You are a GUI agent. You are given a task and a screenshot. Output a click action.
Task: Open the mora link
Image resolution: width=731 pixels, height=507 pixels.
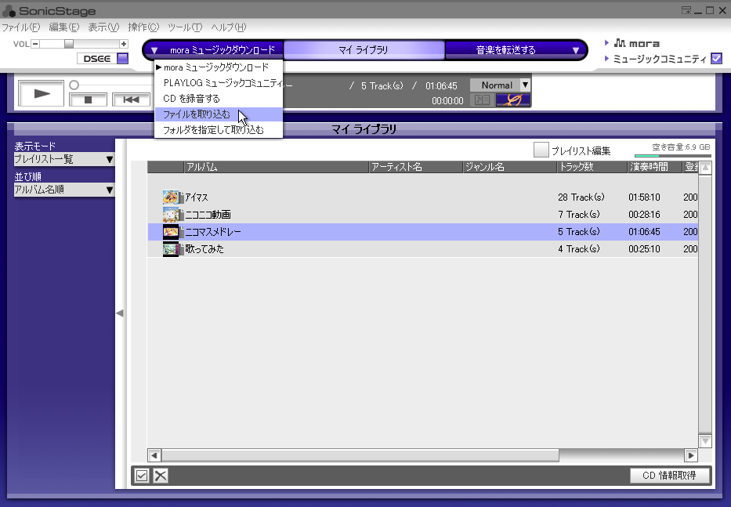(637, 43)
